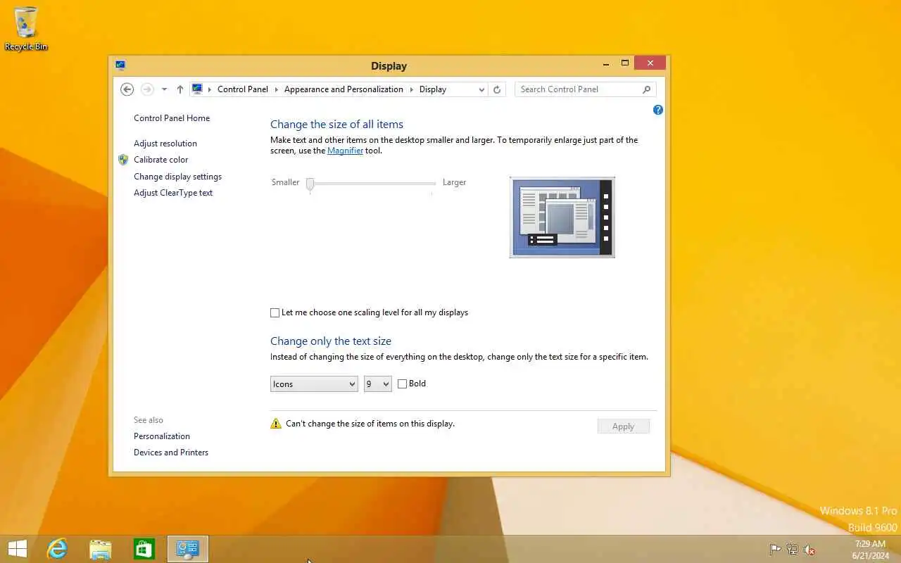The height and width of the screenshot is (563, 901).
Task: Open Adjust resolution
Action: point(165,144)
